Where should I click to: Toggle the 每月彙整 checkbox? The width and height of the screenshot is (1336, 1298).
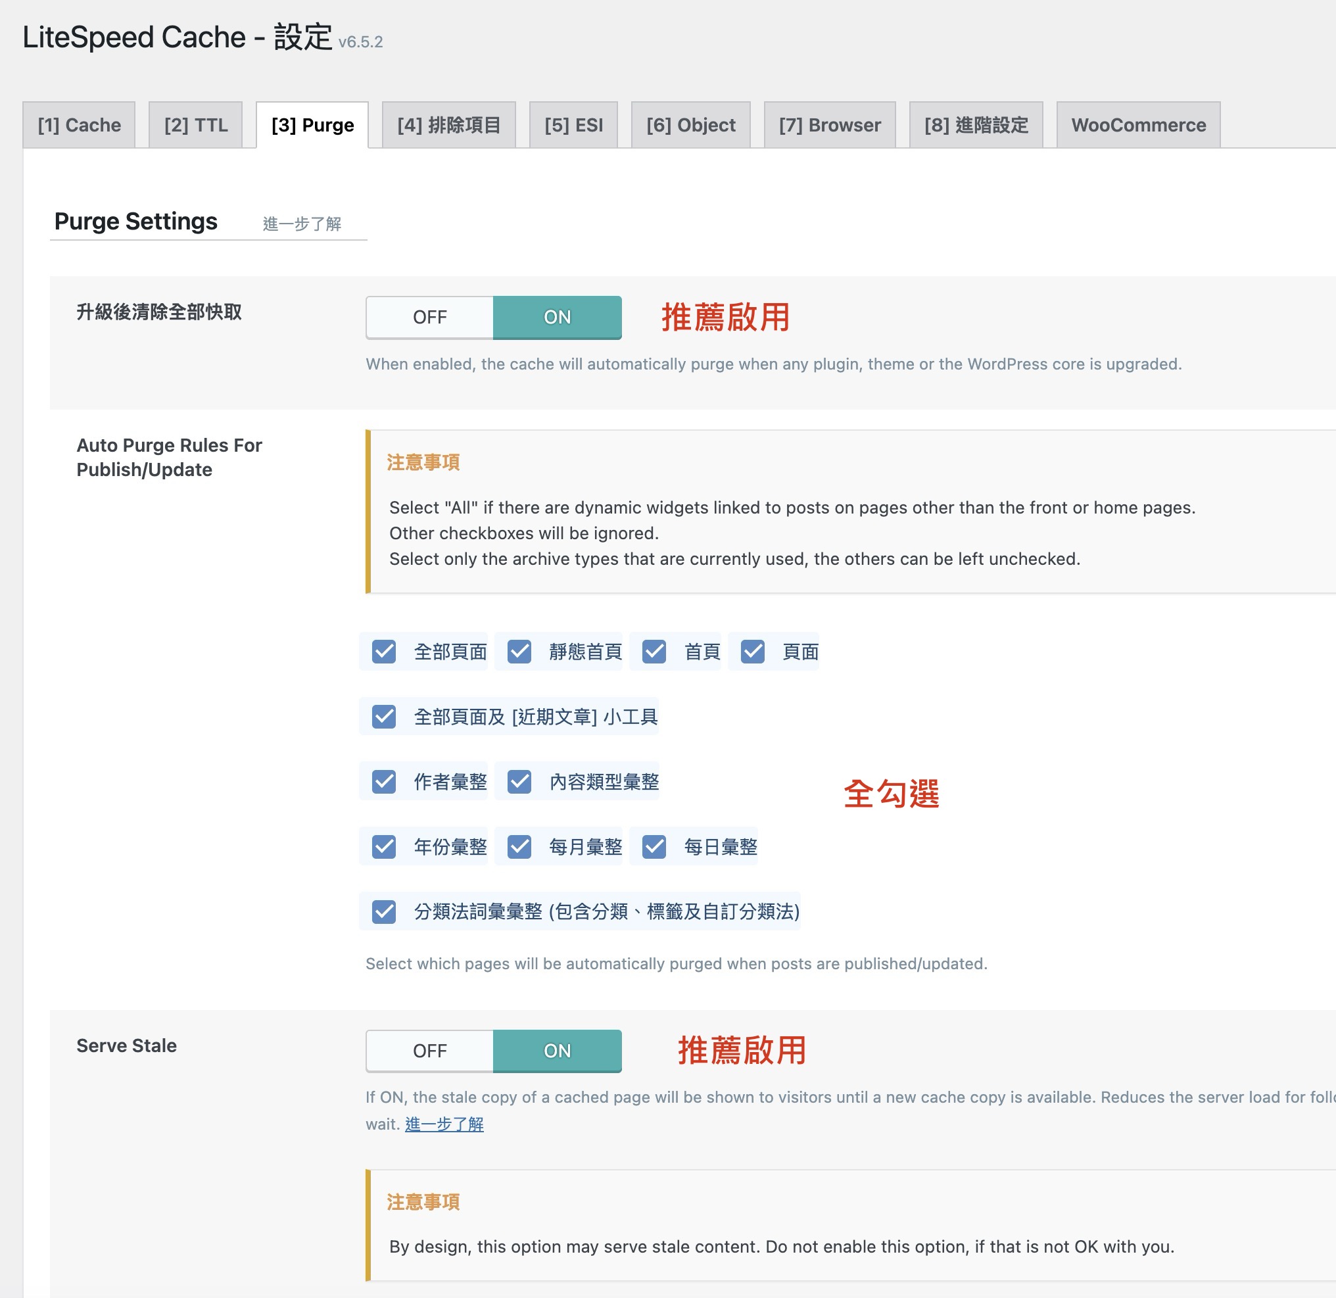[519, 846]
